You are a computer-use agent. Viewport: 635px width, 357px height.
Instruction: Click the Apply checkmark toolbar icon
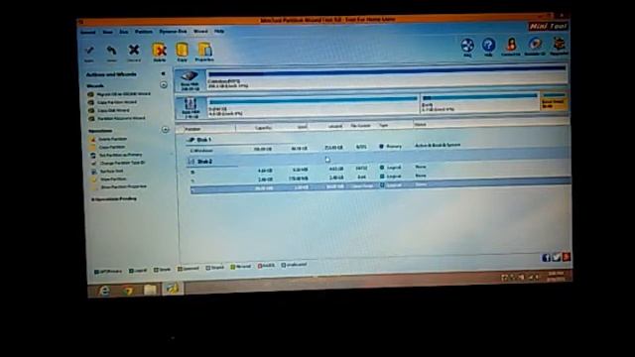point(89,51)
